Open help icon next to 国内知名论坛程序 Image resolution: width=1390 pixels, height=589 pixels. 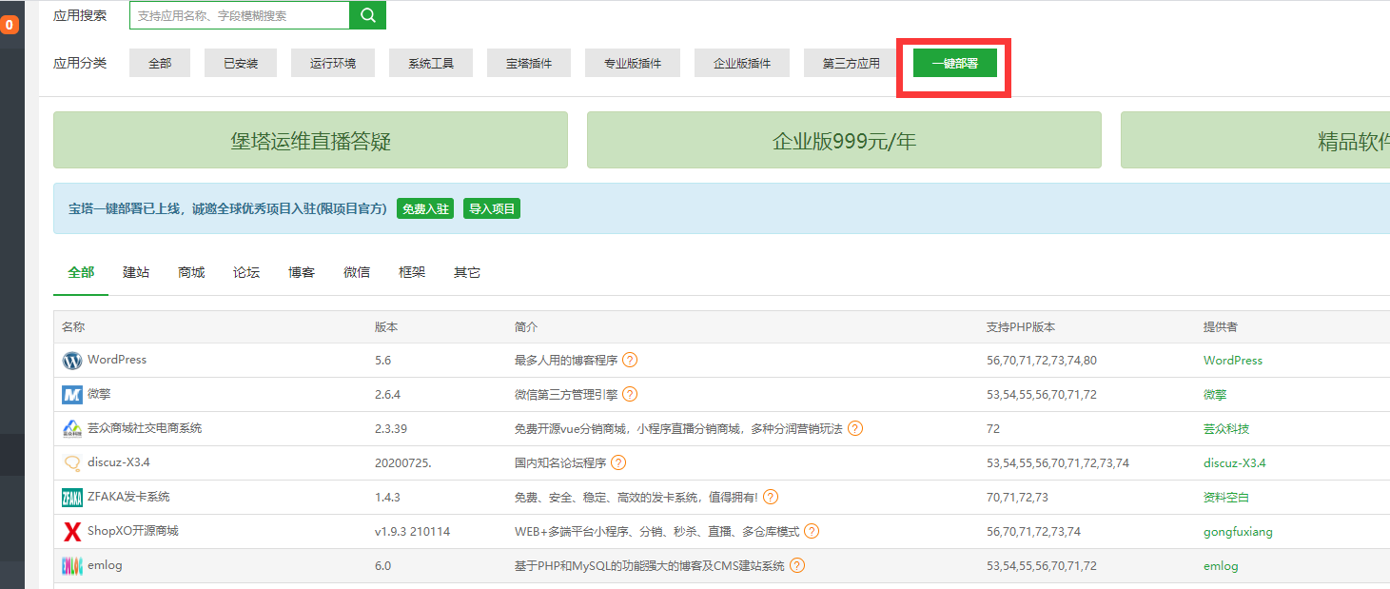618,463
